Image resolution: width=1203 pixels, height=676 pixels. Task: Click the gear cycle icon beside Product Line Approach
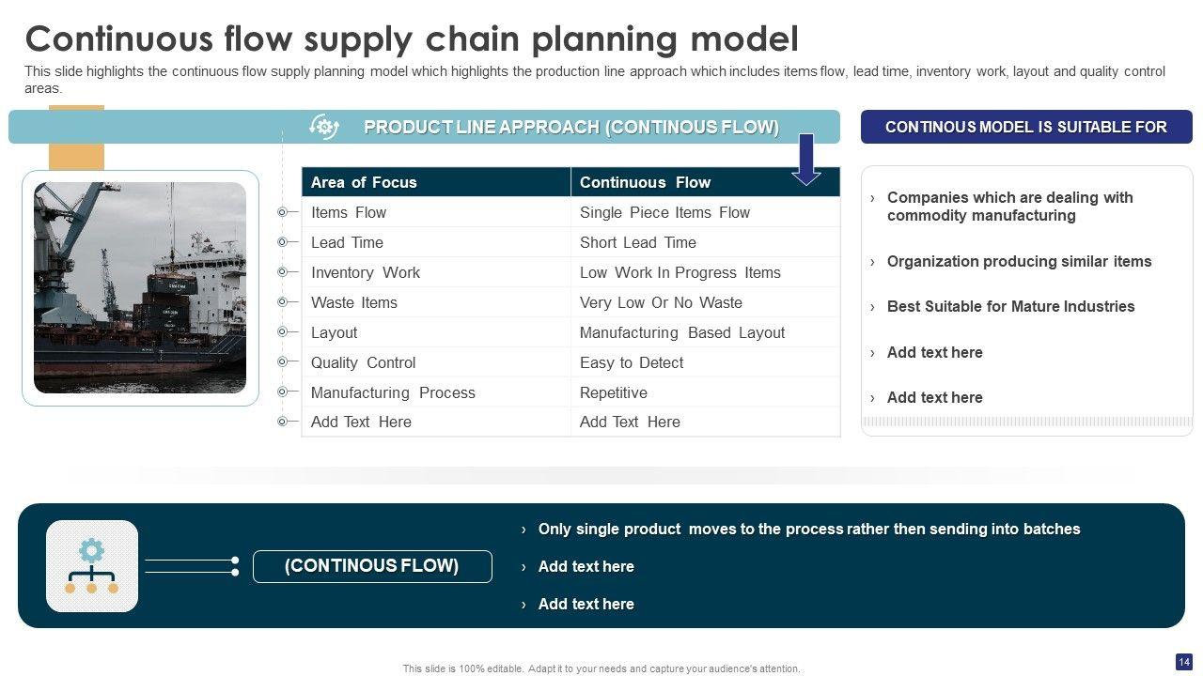(324, 127)
